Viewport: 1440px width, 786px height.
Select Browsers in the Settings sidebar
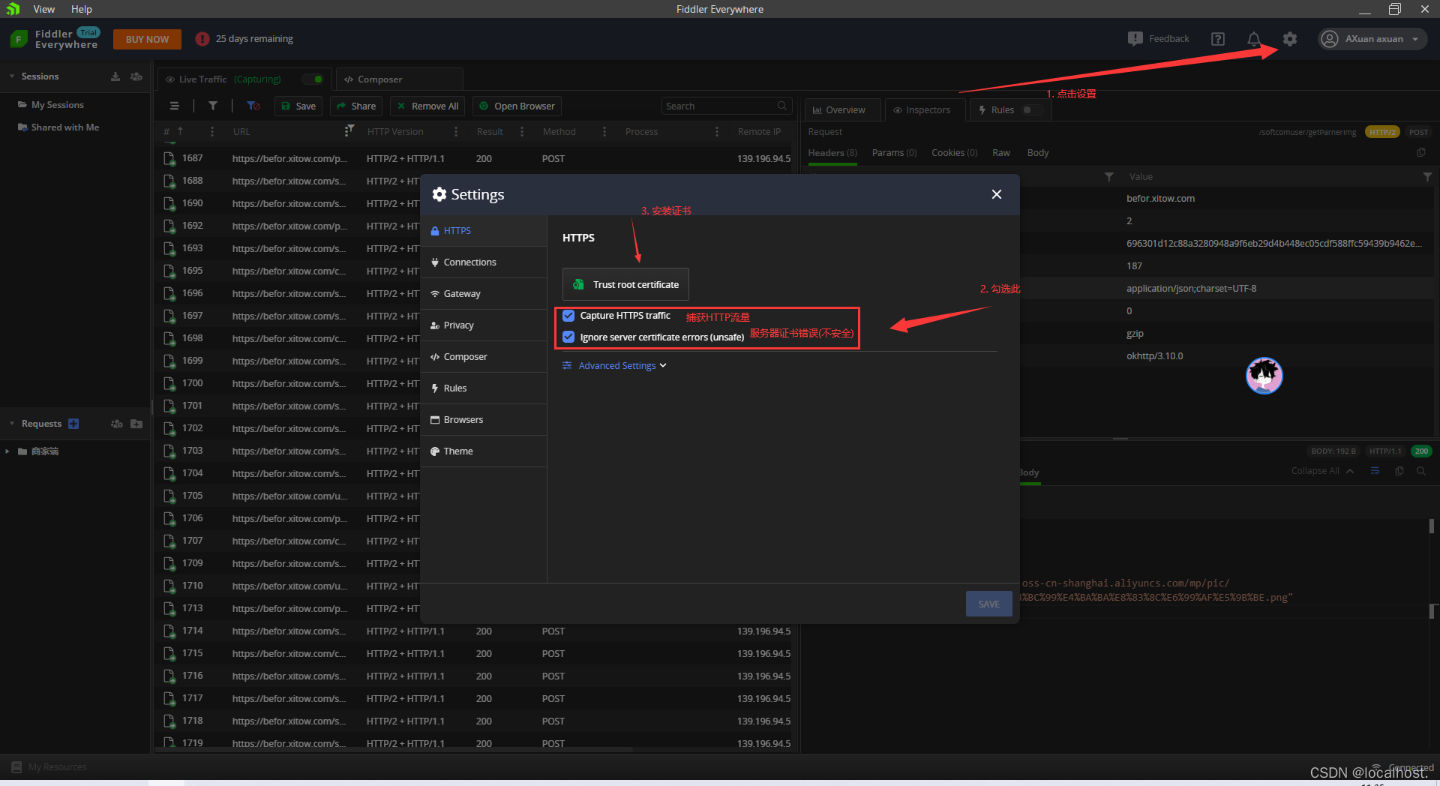[484, 420]
